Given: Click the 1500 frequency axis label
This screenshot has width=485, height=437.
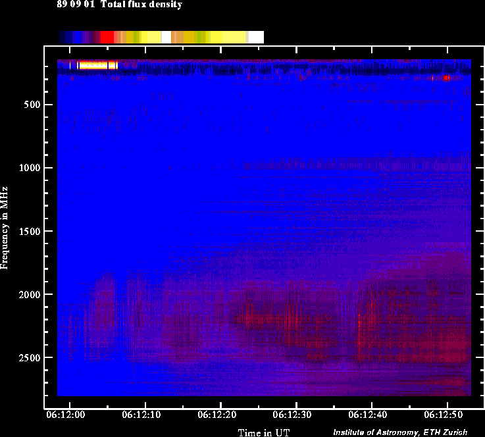Looking at the screenshot, I should (30, 231).
